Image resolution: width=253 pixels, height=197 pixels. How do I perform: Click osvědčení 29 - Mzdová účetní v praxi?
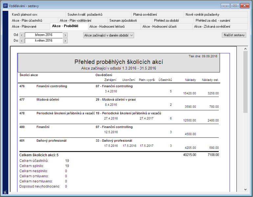pos(116,99)
